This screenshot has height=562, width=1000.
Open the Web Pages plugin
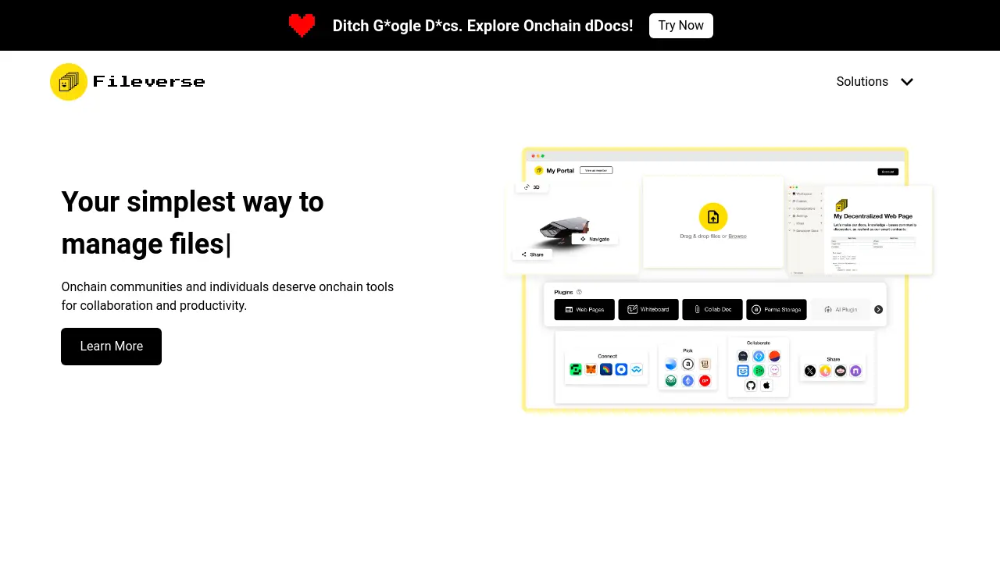584,310
